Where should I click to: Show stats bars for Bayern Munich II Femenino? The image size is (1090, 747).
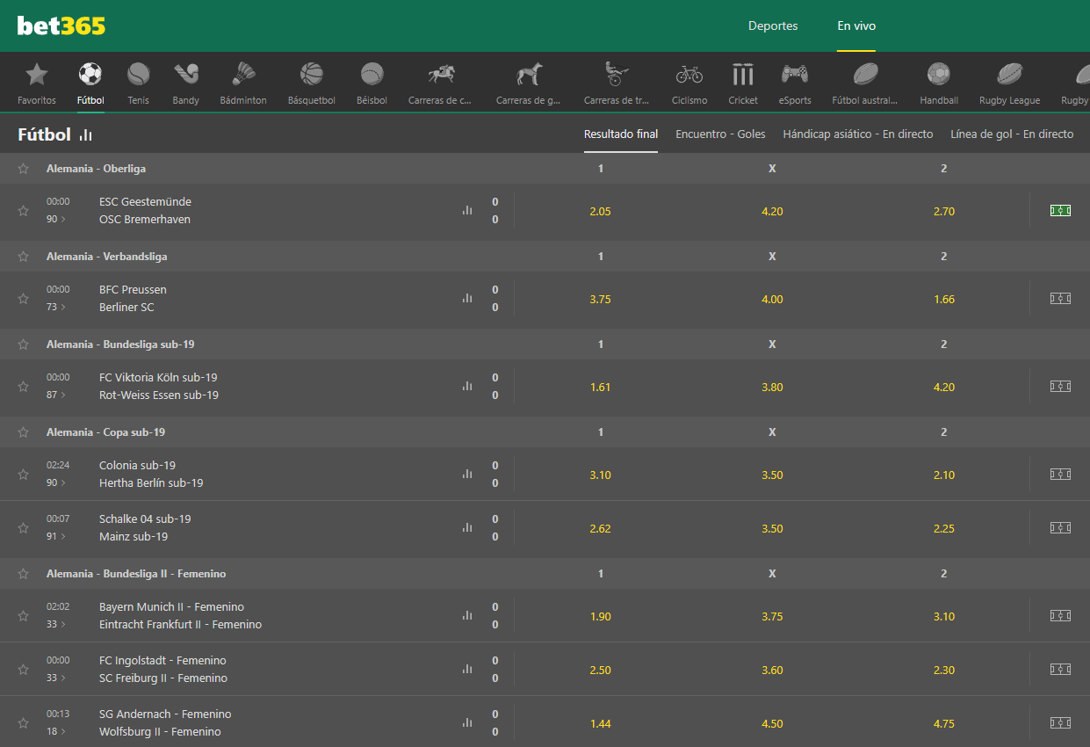coord(467,616)
